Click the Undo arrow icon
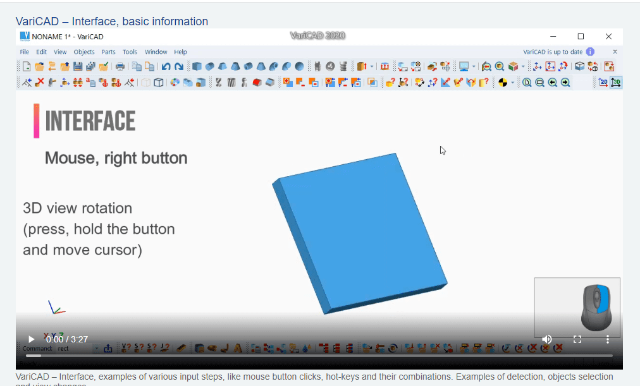This screenshot has height=386, width=640. (x=166, y=66)
